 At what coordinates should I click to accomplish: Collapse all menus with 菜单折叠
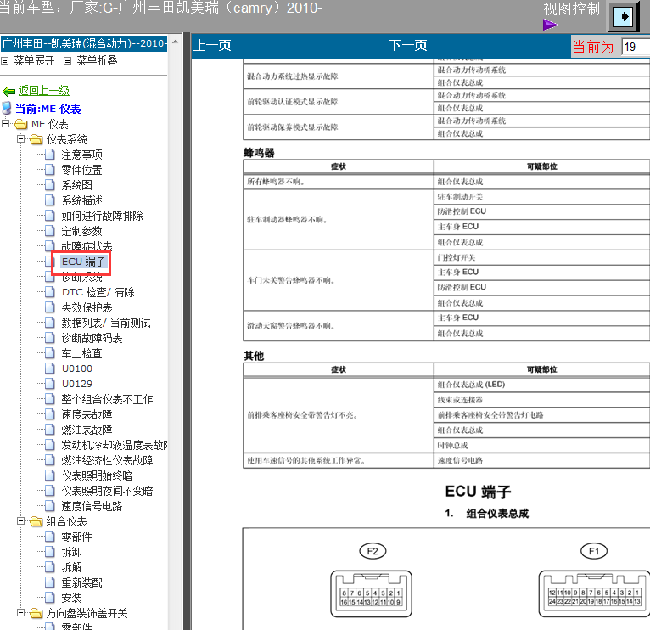coord(97,61)
